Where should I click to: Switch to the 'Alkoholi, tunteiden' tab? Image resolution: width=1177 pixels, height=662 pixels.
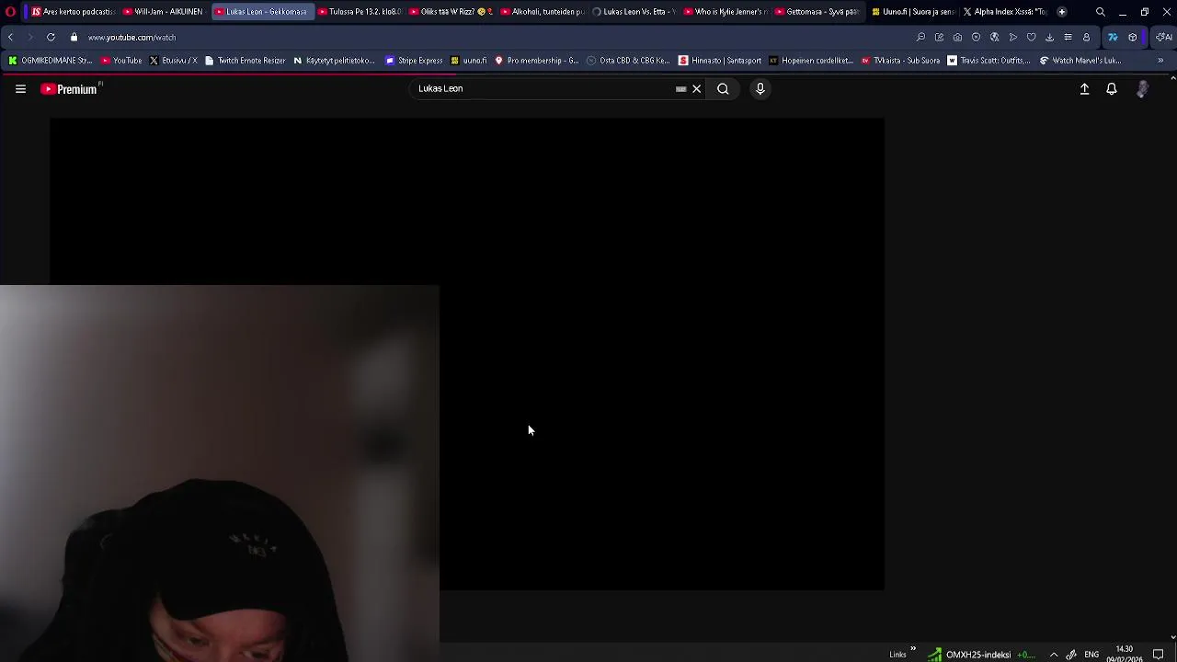pyautogui.click(x=542, y=12)
